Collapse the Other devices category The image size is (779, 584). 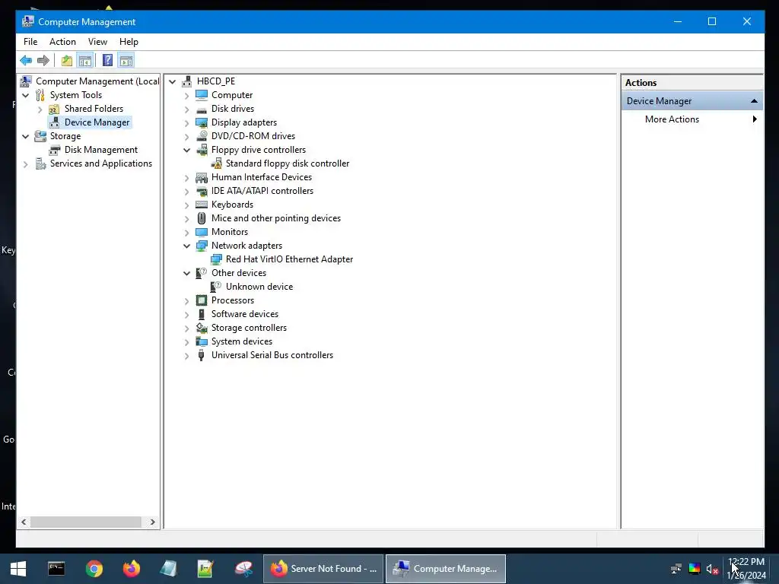tap(187, 273)
